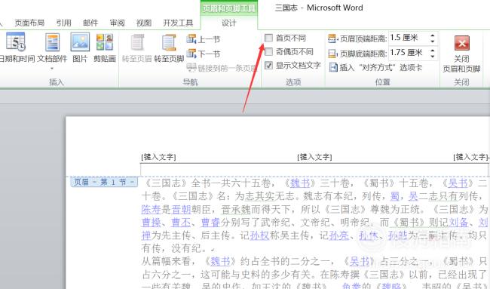This screenshot has width=490, height=289.
Task: Edit the 1.5 厘米 header distance field
Action: [x=408, y=38]
